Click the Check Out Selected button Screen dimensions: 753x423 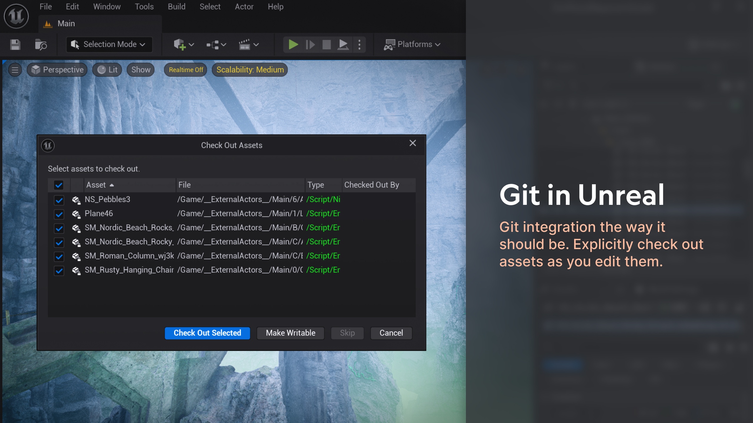207,333
